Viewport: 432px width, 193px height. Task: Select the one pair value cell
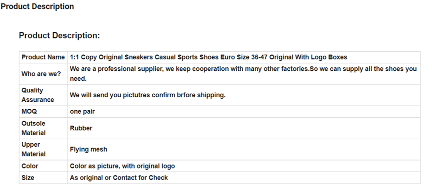click(x=244, y=112)
